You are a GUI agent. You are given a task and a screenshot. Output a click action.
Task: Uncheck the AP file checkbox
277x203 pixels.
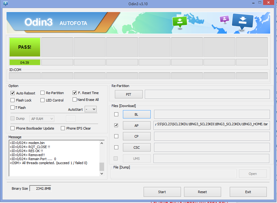pos(116,125)
